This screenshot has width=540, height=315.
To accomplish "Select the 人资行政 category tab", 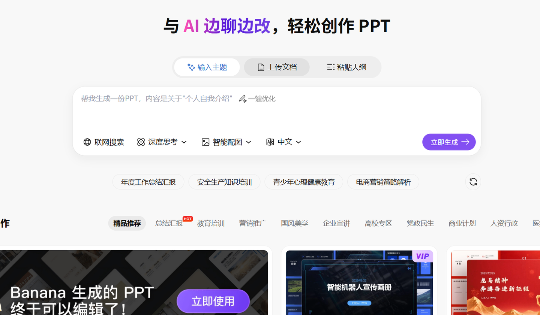I will pos(504,223).
